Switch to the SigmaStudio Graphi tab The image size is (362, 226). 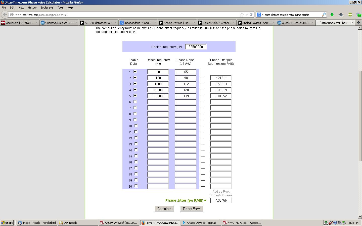click(217, 23)
